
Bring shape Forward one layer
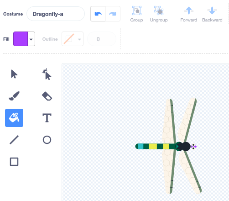(x=189, y=14)
